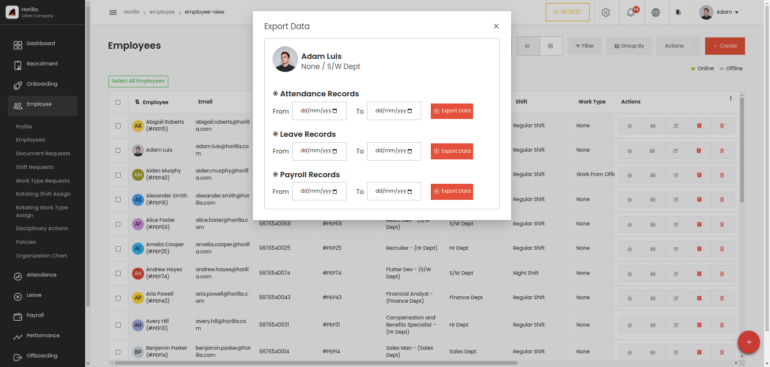The height and width of the screenshot is (367, 770).
Task: Select the Payroll Records radio button
Action: pos(276,174)
